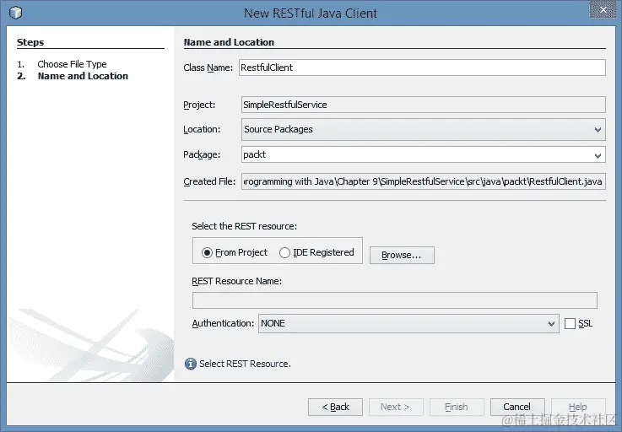Image resolution: width=622 pixels, height=432 pixels.
Task: Select the From Project radio button
Action: 207,252
